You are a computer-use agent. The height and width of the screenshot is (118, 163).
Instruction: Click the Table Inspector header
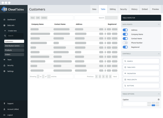coord(141,18)
